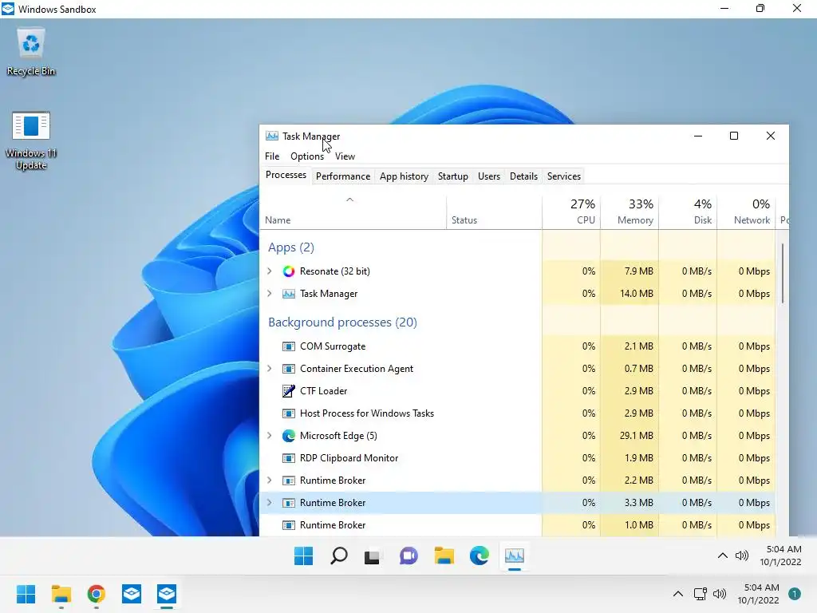Expand the Task Manager process group
817x613 pixels.
point(270,294)
